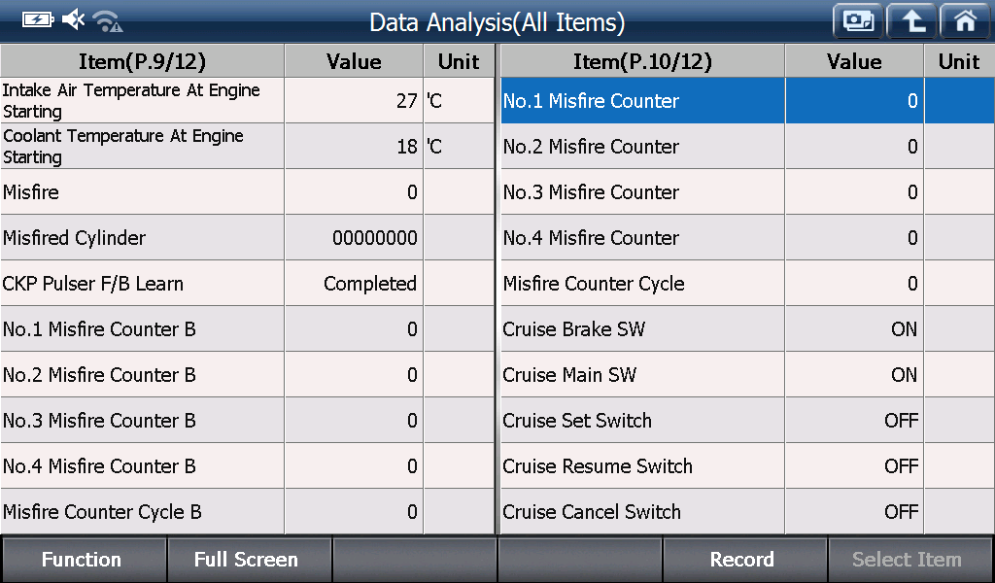Screen dimensions: 995x583
Task: Tap the battery charging status icon
Action: (x=38, y=19)
